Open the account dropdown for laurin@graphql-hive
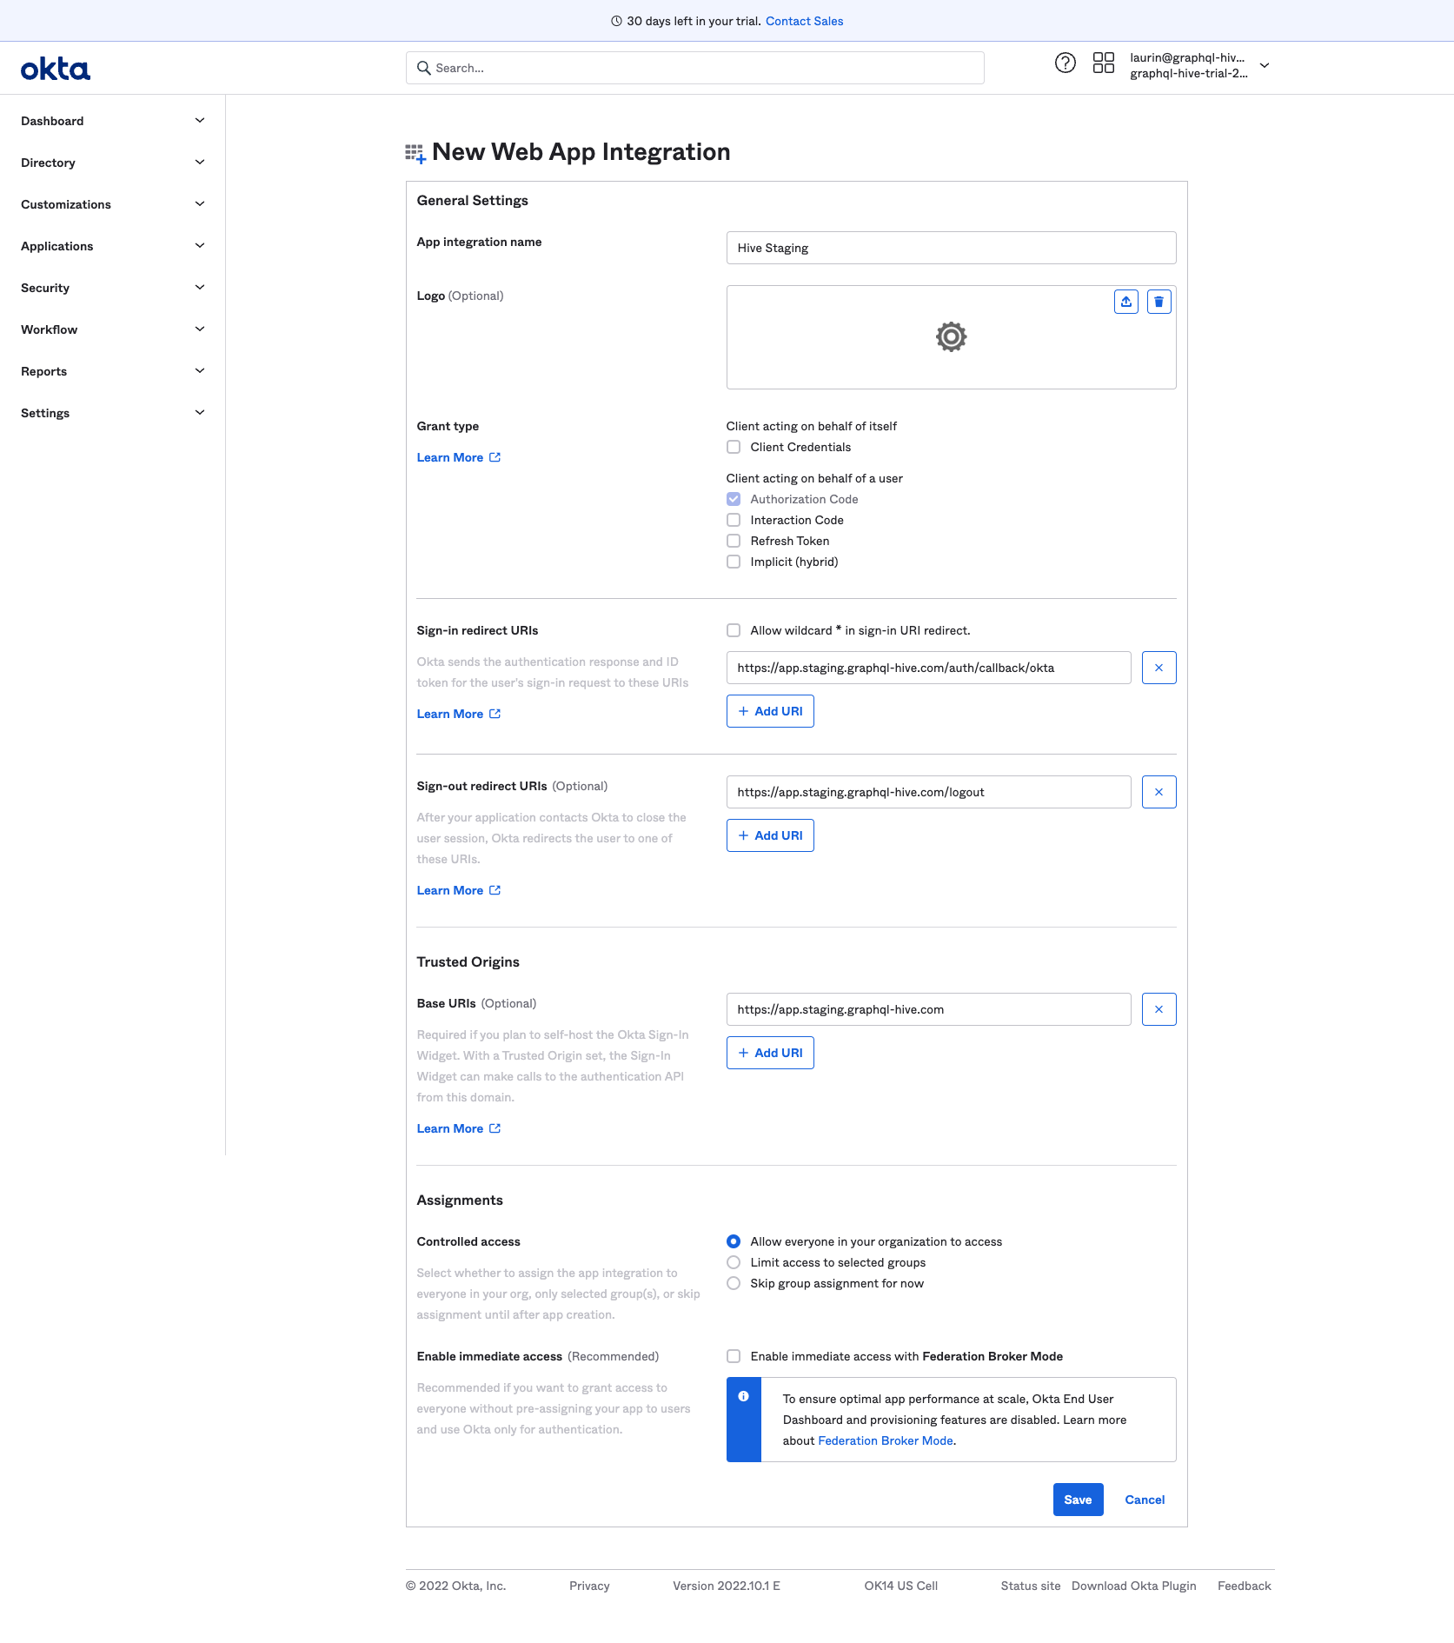Viewport: 1454px width, 1643px height. [1265, 65]
